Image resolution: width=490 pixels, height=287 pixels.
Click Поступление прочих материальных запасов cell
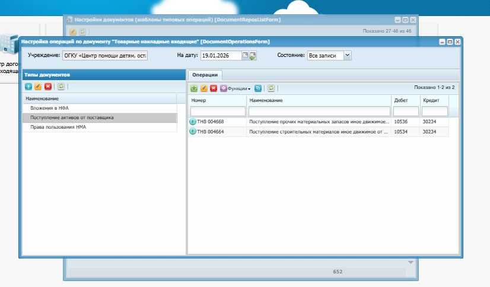pos(319,122)
